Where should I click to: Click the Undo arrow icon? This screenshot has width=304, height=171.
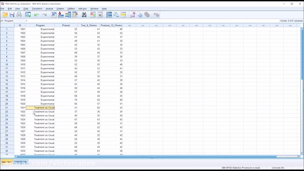click(x=36, y=15)
